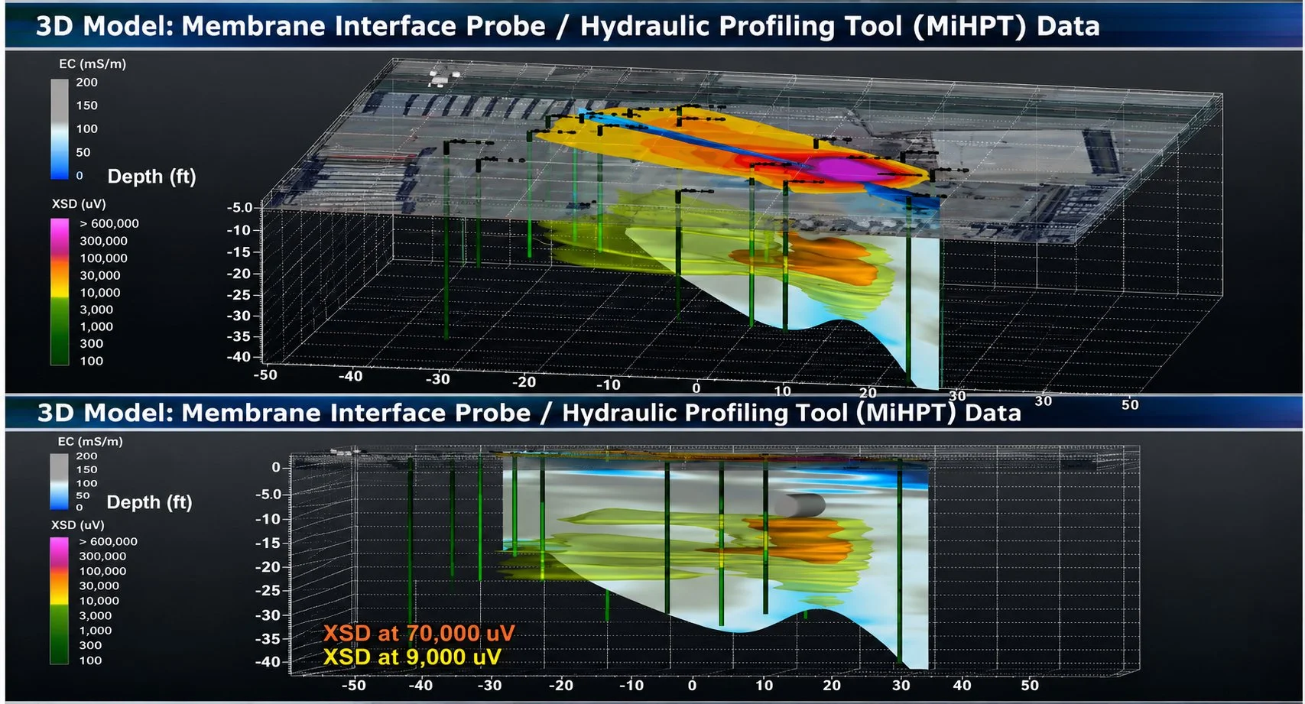Image resolution: width=1305 pixels, height=704 pixels.
Task: Click the upper panel's EC gray-to-blue color bar
Action: click(60, 129)
